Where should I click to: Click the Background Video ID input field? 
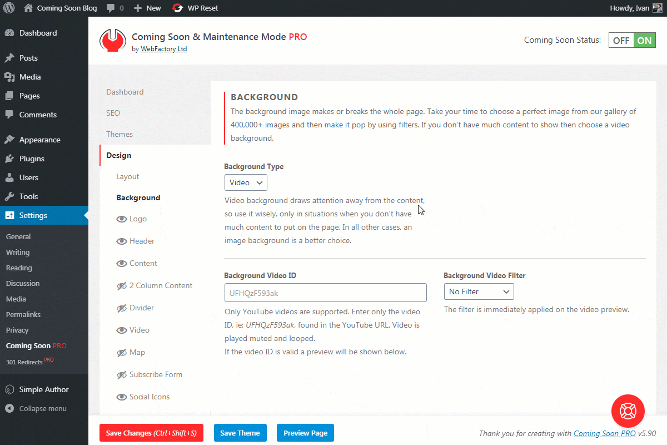pos(326,293)
